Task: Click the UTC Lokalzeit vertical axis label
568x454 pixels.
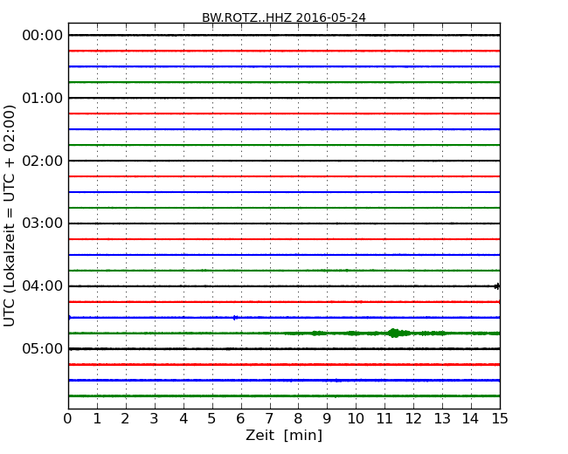Action: click(x=10, y=216)
